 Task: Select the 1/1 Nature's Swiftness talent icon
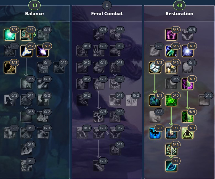pos(155,100)
